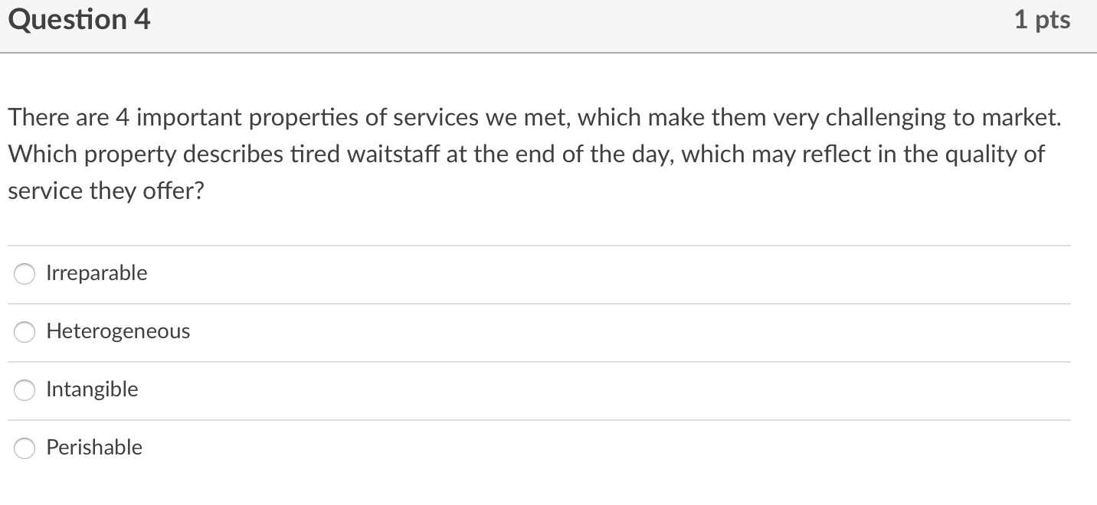Click the "Heterogeneous" answer label text
This screenshot has width=1097, height=505.
118,331
